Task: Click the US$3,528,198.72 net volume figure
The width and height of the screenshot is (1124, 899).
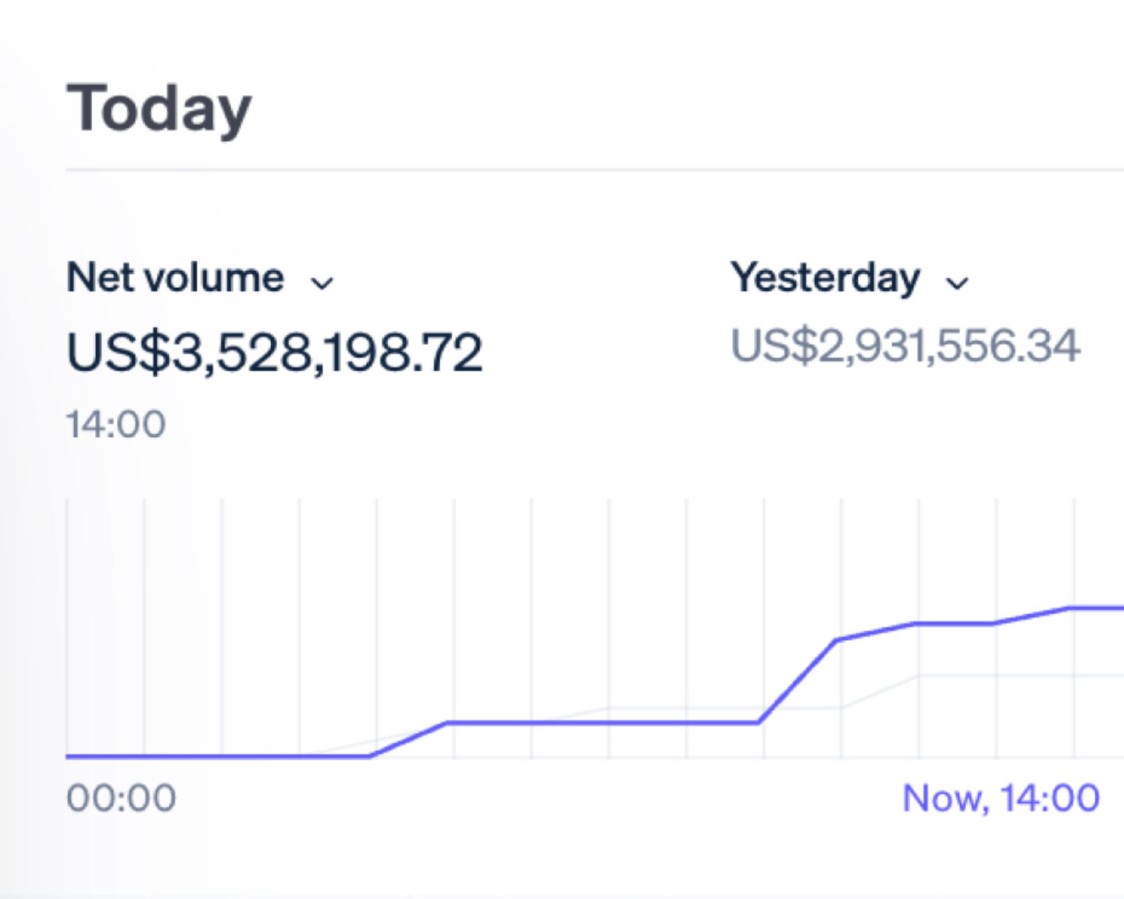Action: coord(275,353)
